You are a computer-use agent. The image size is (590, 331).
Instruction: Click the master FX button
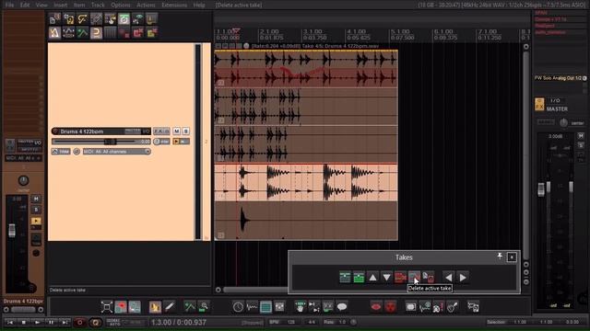(x=539, y=104)
